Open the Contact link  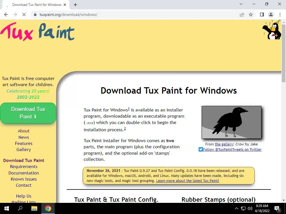point(23,185)
